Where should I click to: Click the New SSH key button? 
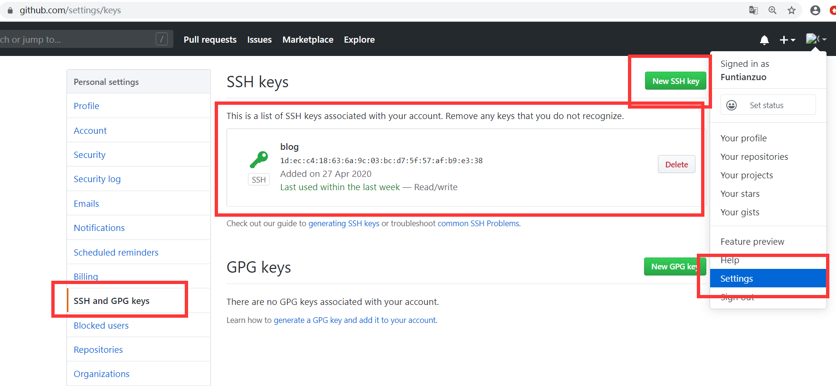[675, 81]
